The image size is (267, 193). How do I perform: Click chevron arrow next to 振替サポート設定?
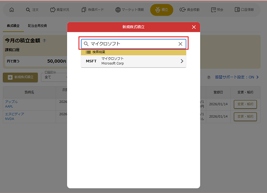click(258, 77)
